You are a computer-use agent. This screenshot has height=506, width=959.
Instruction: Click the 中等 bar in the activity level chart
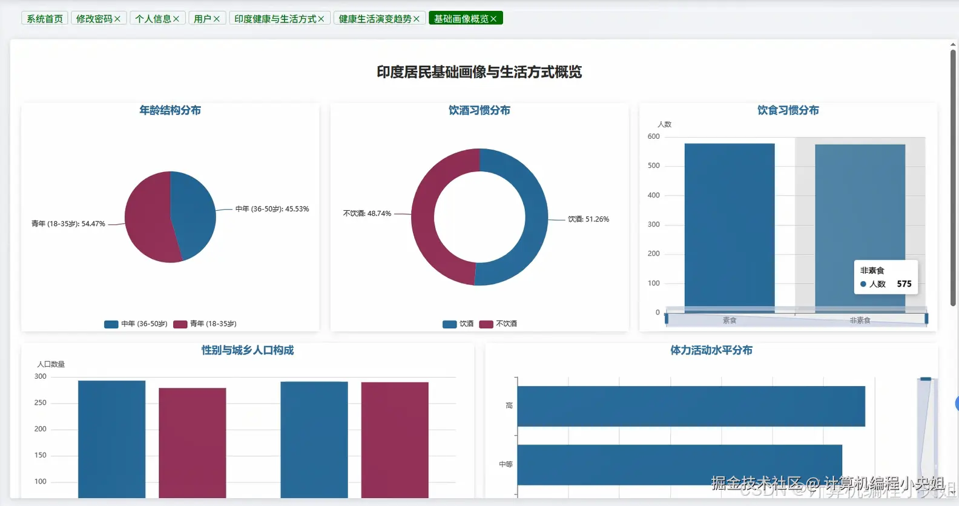(x=679, y=465)
